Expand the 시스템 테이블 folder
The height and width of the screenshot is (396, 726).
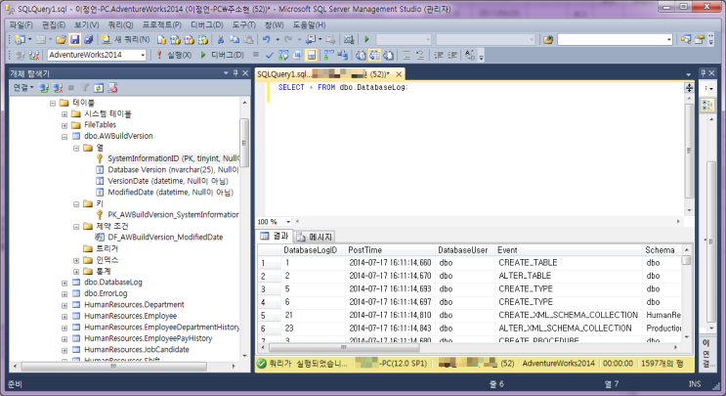[x=64, y=114]
